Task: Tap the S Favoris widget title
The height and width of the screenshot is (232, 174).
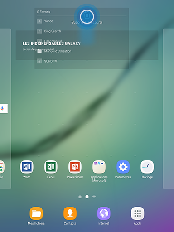Action: pos(43,12)
